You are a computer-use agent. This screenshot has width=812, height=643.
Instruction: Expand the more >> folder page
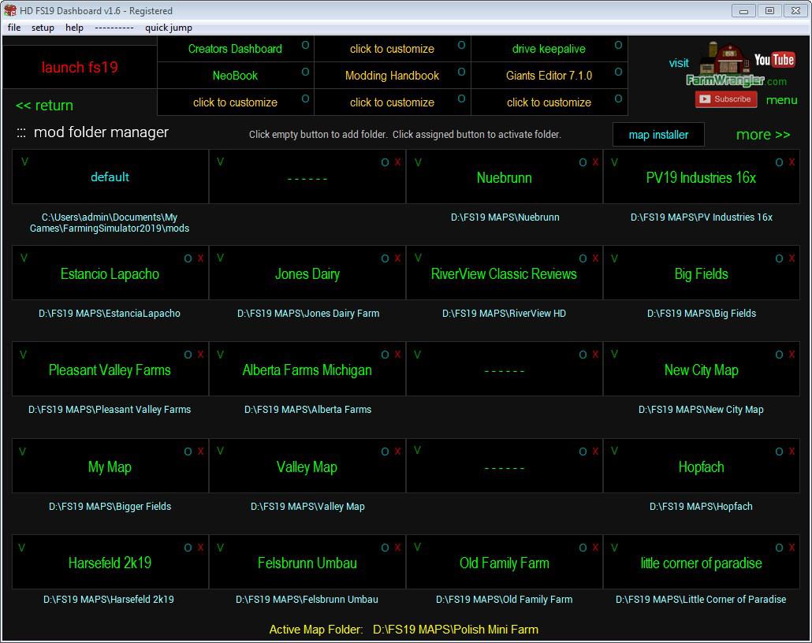point(762,135)
